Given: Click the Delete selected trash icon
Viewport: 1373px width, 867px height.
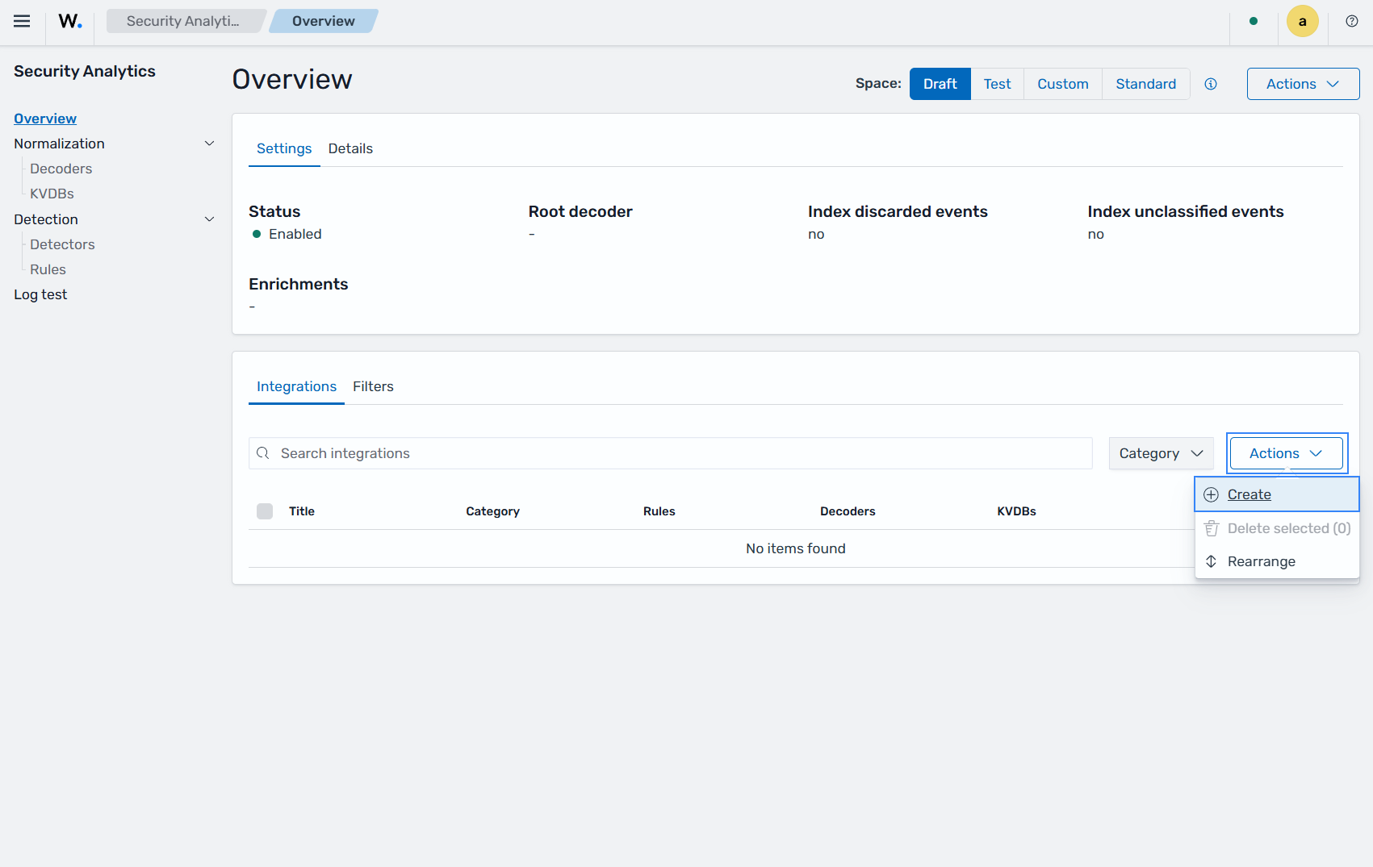Looking at the screenshot, I should click(x=1211, y=528).
